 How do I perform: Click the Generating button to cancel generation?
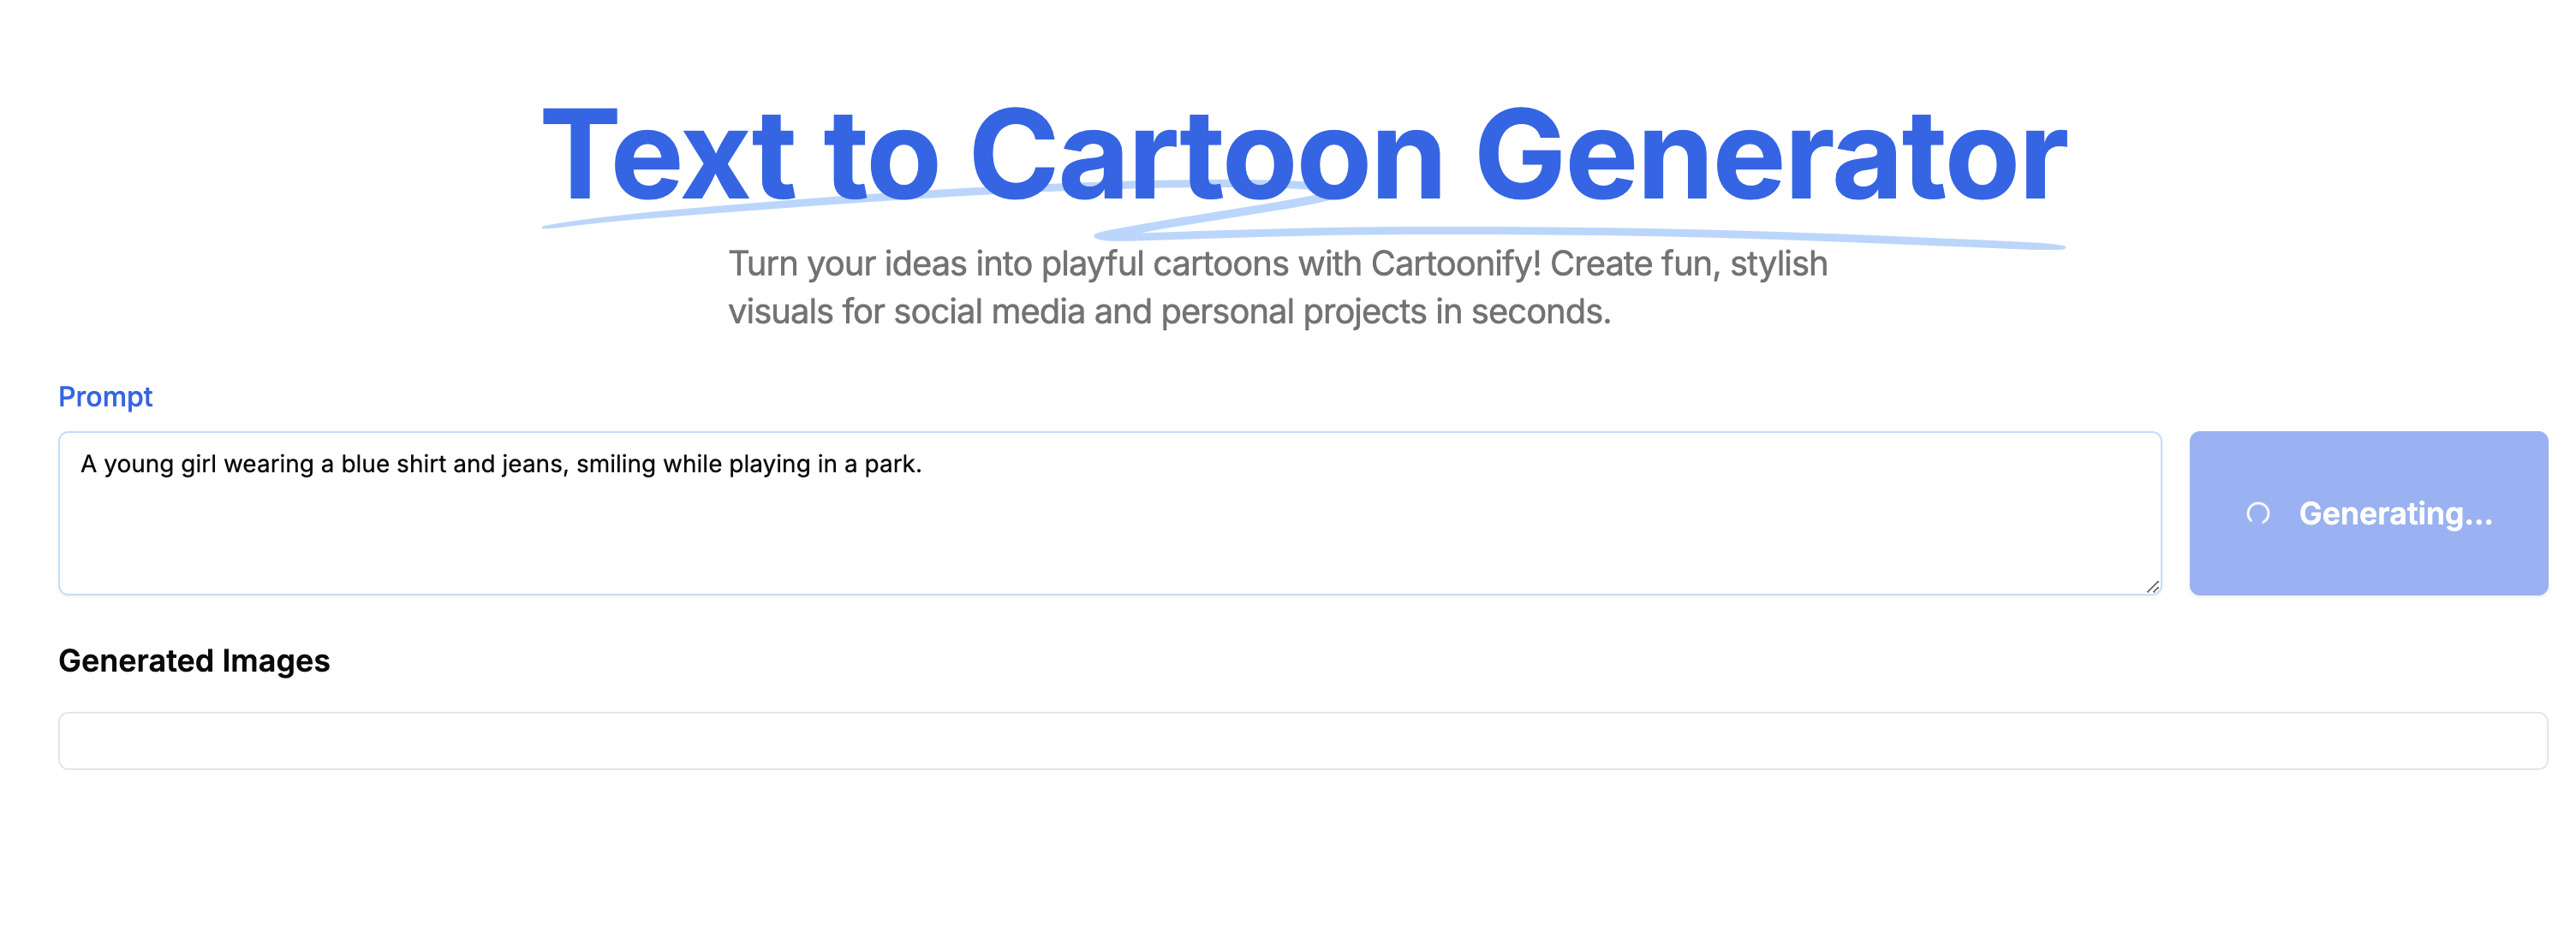[2368, 513]
